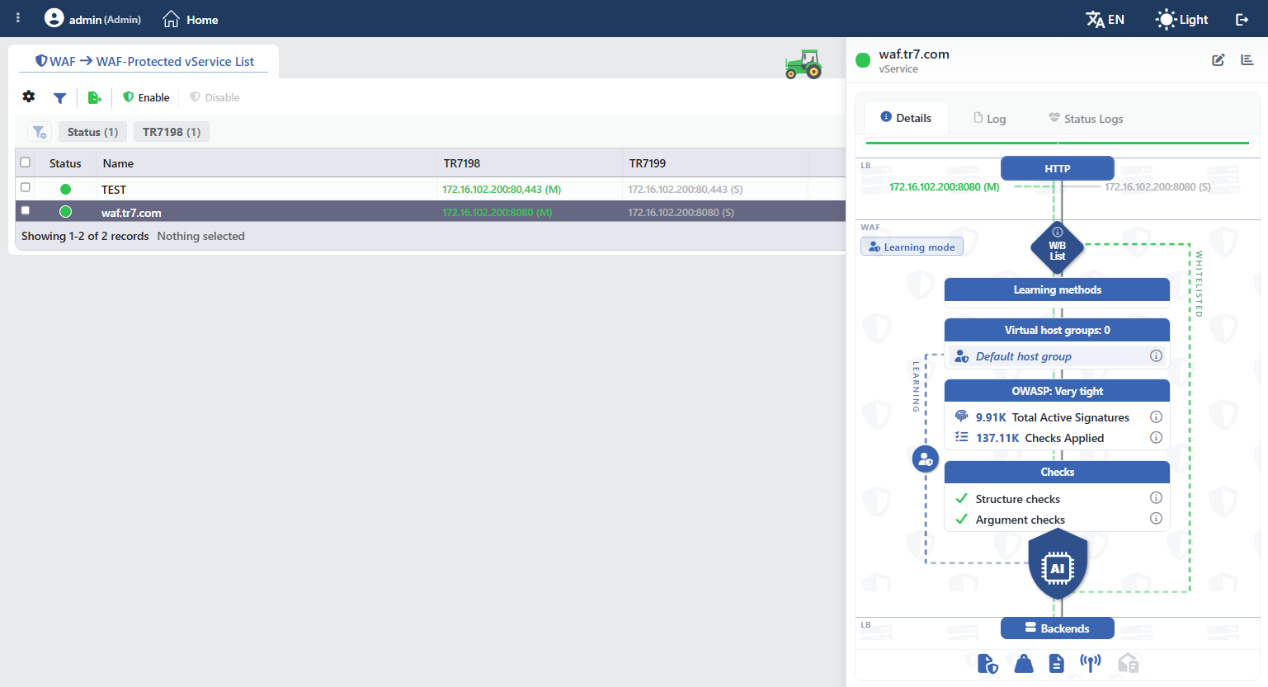
Task: Click the Enable button
Action: 146,97
